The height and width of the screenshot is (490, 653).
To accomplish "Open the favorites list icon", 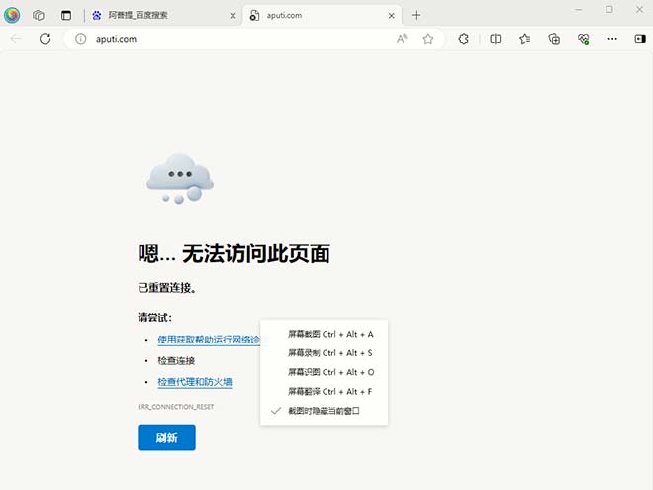I will [524, 39].
